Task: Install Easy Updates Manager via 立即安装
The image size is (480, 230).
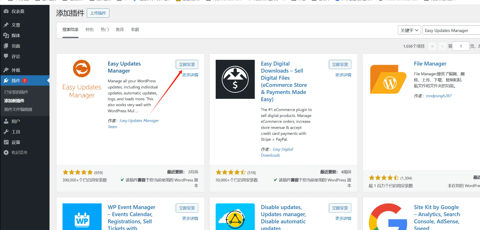Action: [x=187, y=64]
